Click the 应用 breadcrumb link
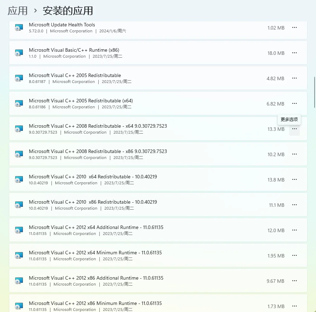The height and width of the screenshot is (312, 316). pyautogui.click(x=17, y=11)
